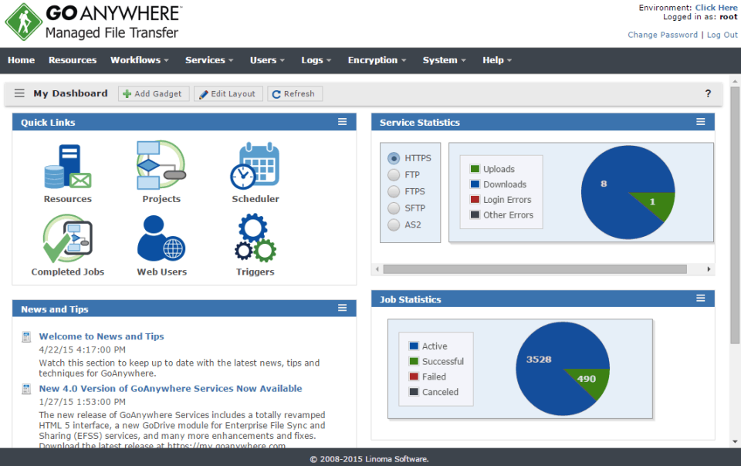This screenshot has height=466, width=741.
Task: Open the Projects quick link icon
Action: coord(161,166)
